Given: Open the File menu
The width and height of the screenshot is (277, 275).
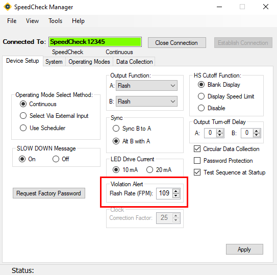Looking at the screenshot, I should (x=12, y=21).
